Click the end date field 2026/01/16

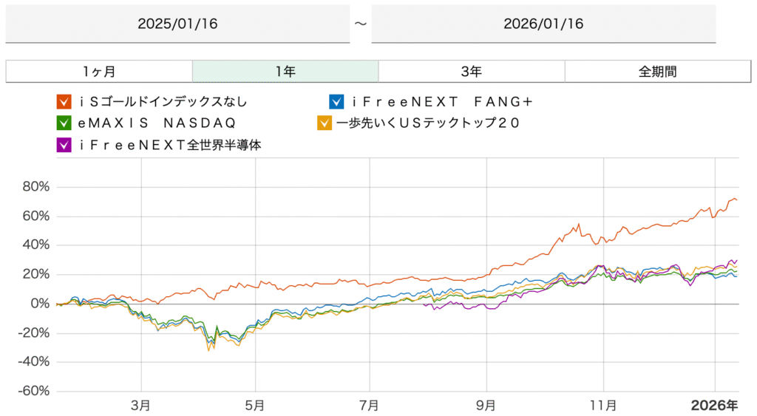pyautogui.click(x=543, y=24)
